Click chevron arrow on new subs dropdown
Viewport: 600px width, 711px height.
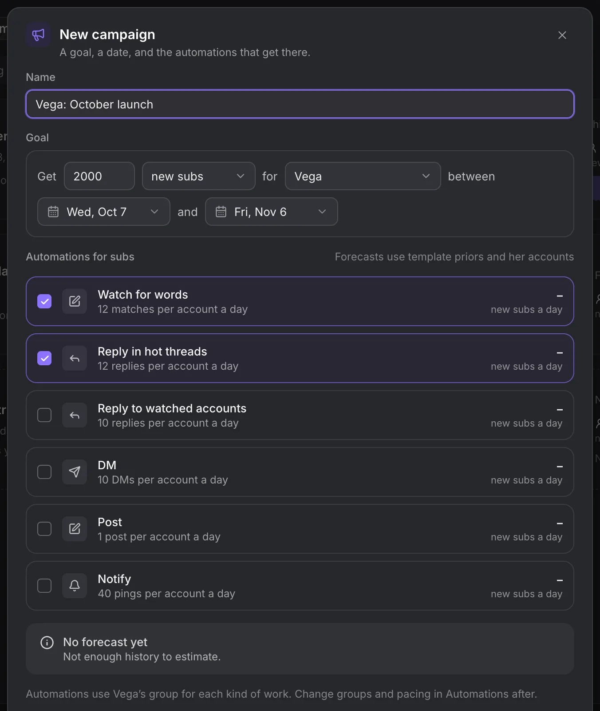pos(241,176)
